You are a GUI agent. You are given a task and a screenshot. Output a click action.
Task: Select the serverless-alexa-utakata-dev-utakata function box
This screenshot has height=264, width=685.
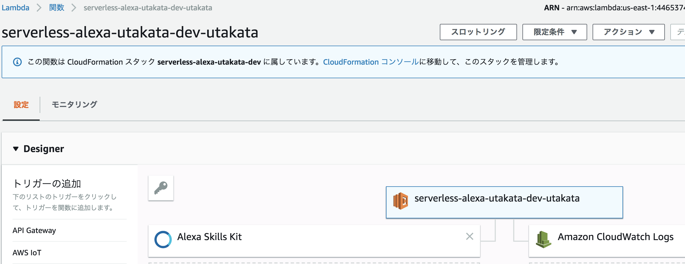pos(504,202)
